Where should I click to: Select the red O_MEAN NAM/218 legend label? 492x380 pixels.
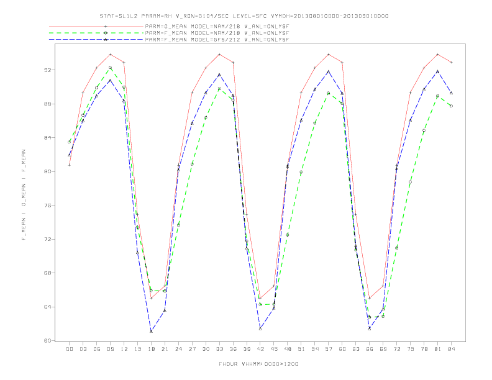[217, 26]
